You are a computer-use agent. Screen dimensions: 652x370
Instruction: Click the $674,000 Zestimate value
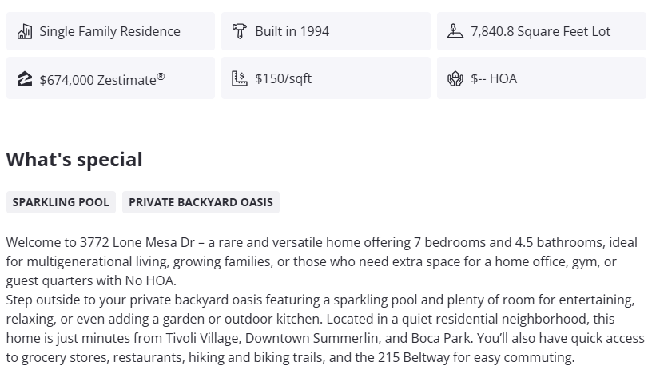tap(96, 79)
